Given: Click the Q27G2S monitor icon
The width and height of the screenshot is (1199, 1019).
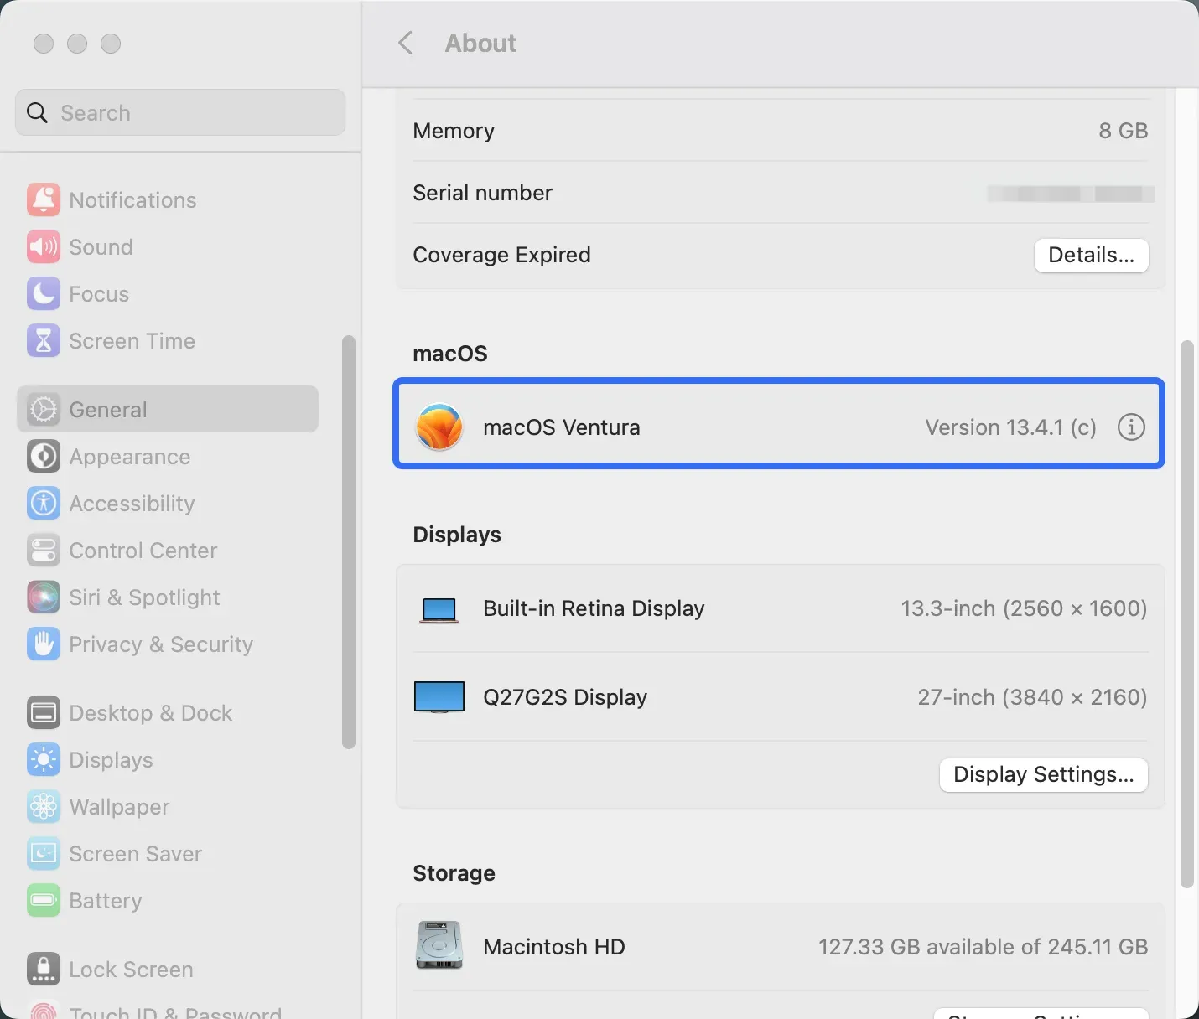Looking at the screenshot, I should 439,697.
